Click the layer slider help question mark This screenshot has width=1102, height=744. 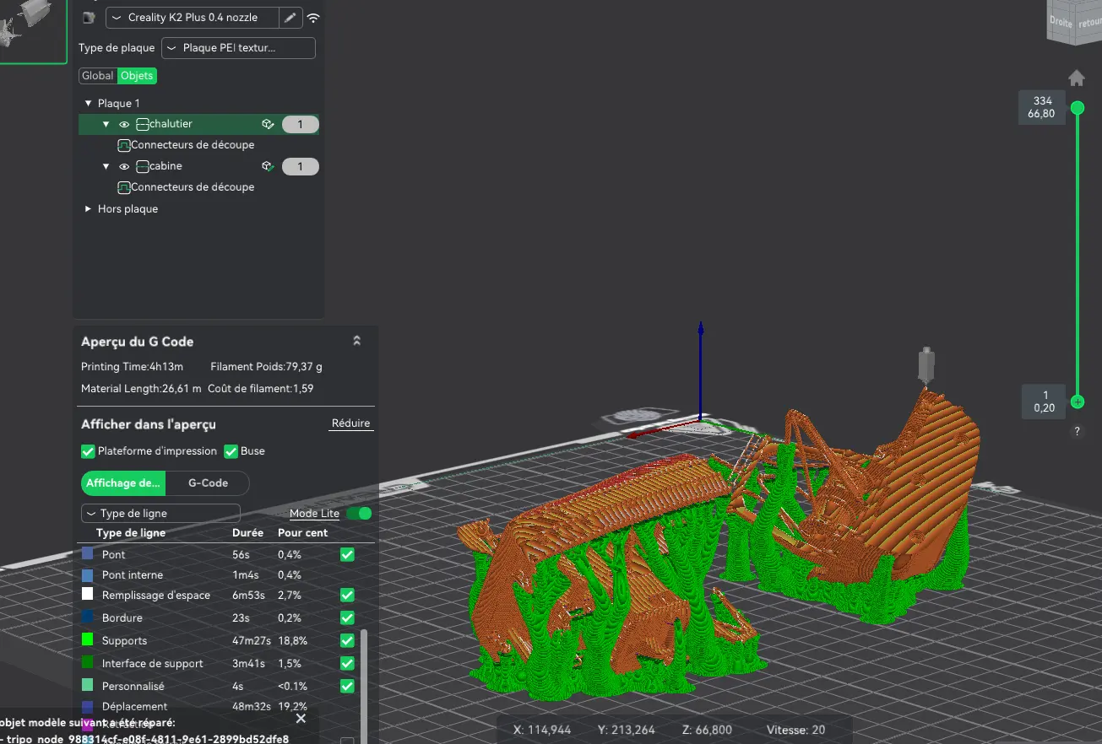tap(1077, 431)
